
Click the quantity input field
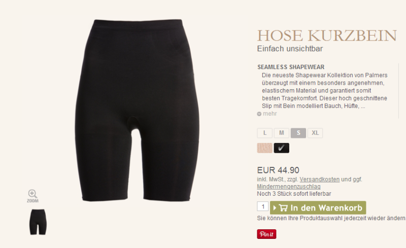[x=263, y=206]
